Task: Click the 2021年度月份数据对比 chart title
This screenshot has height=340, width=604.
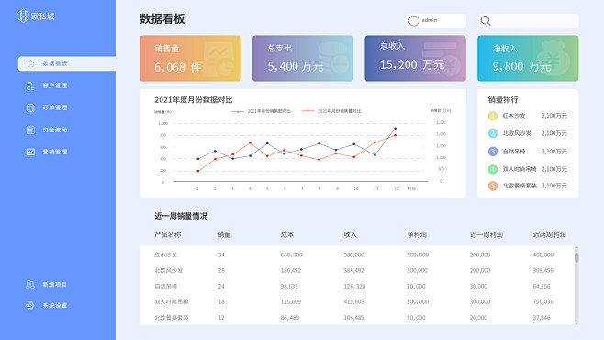Action: [x=194, y=100]
